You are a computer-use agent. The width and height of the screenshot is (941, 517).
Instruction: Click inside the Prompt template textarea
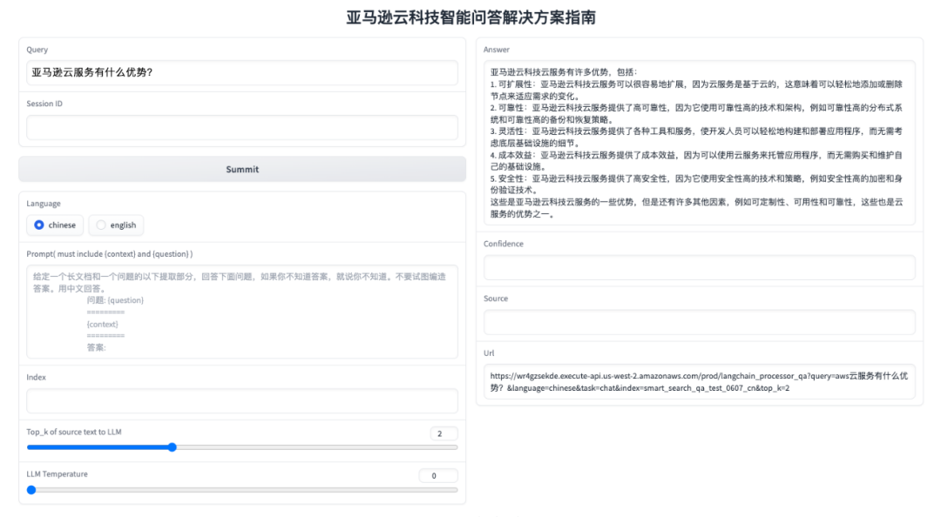tap(242, 312)
